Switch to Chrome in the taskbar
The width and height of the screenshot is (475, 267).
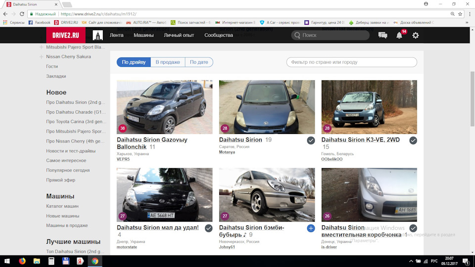tap(95, 261)
